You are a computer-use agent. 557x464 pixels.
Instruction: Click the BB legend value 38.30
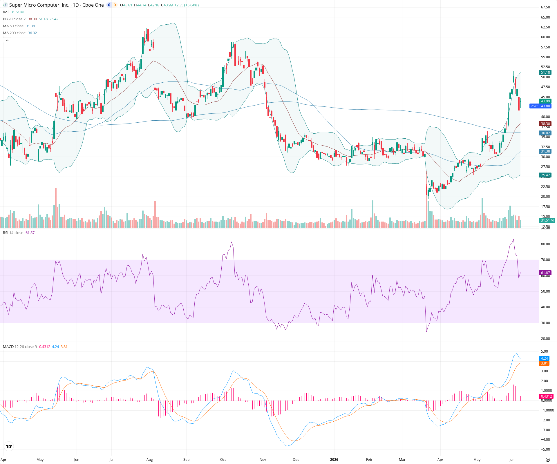[x=32, y=19]
